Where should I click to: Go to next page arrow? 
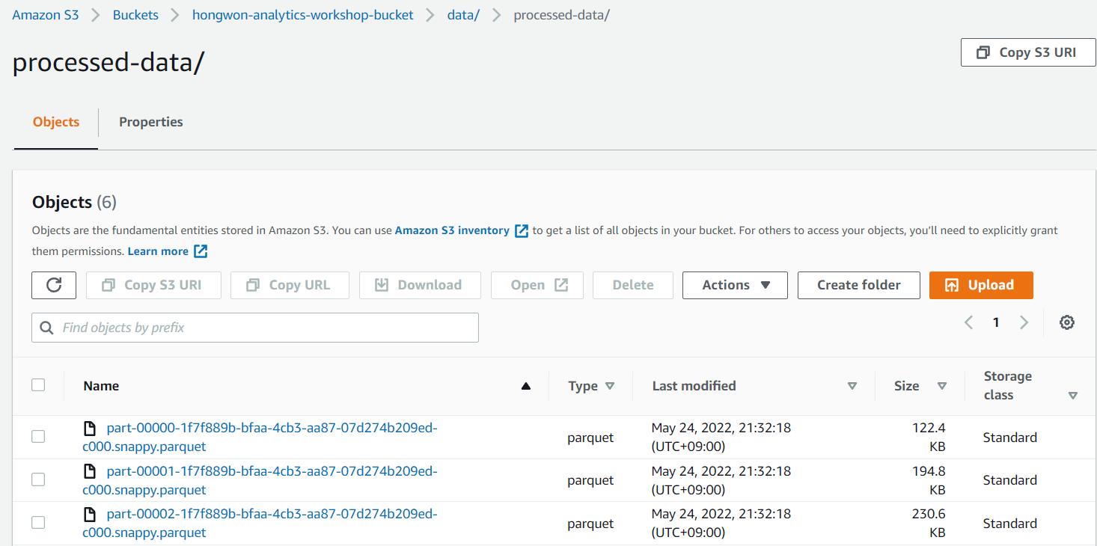click(1024, 322)
